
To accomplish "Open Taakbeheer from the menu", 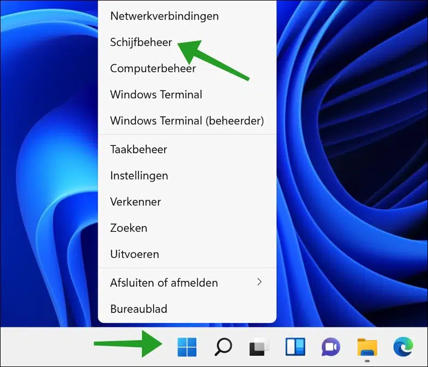I will (x=187, y=149).
